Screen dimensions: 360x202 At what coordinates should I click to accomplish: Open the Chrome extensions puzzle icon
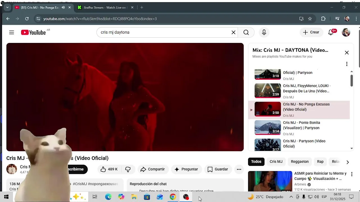tap(323, 19)
